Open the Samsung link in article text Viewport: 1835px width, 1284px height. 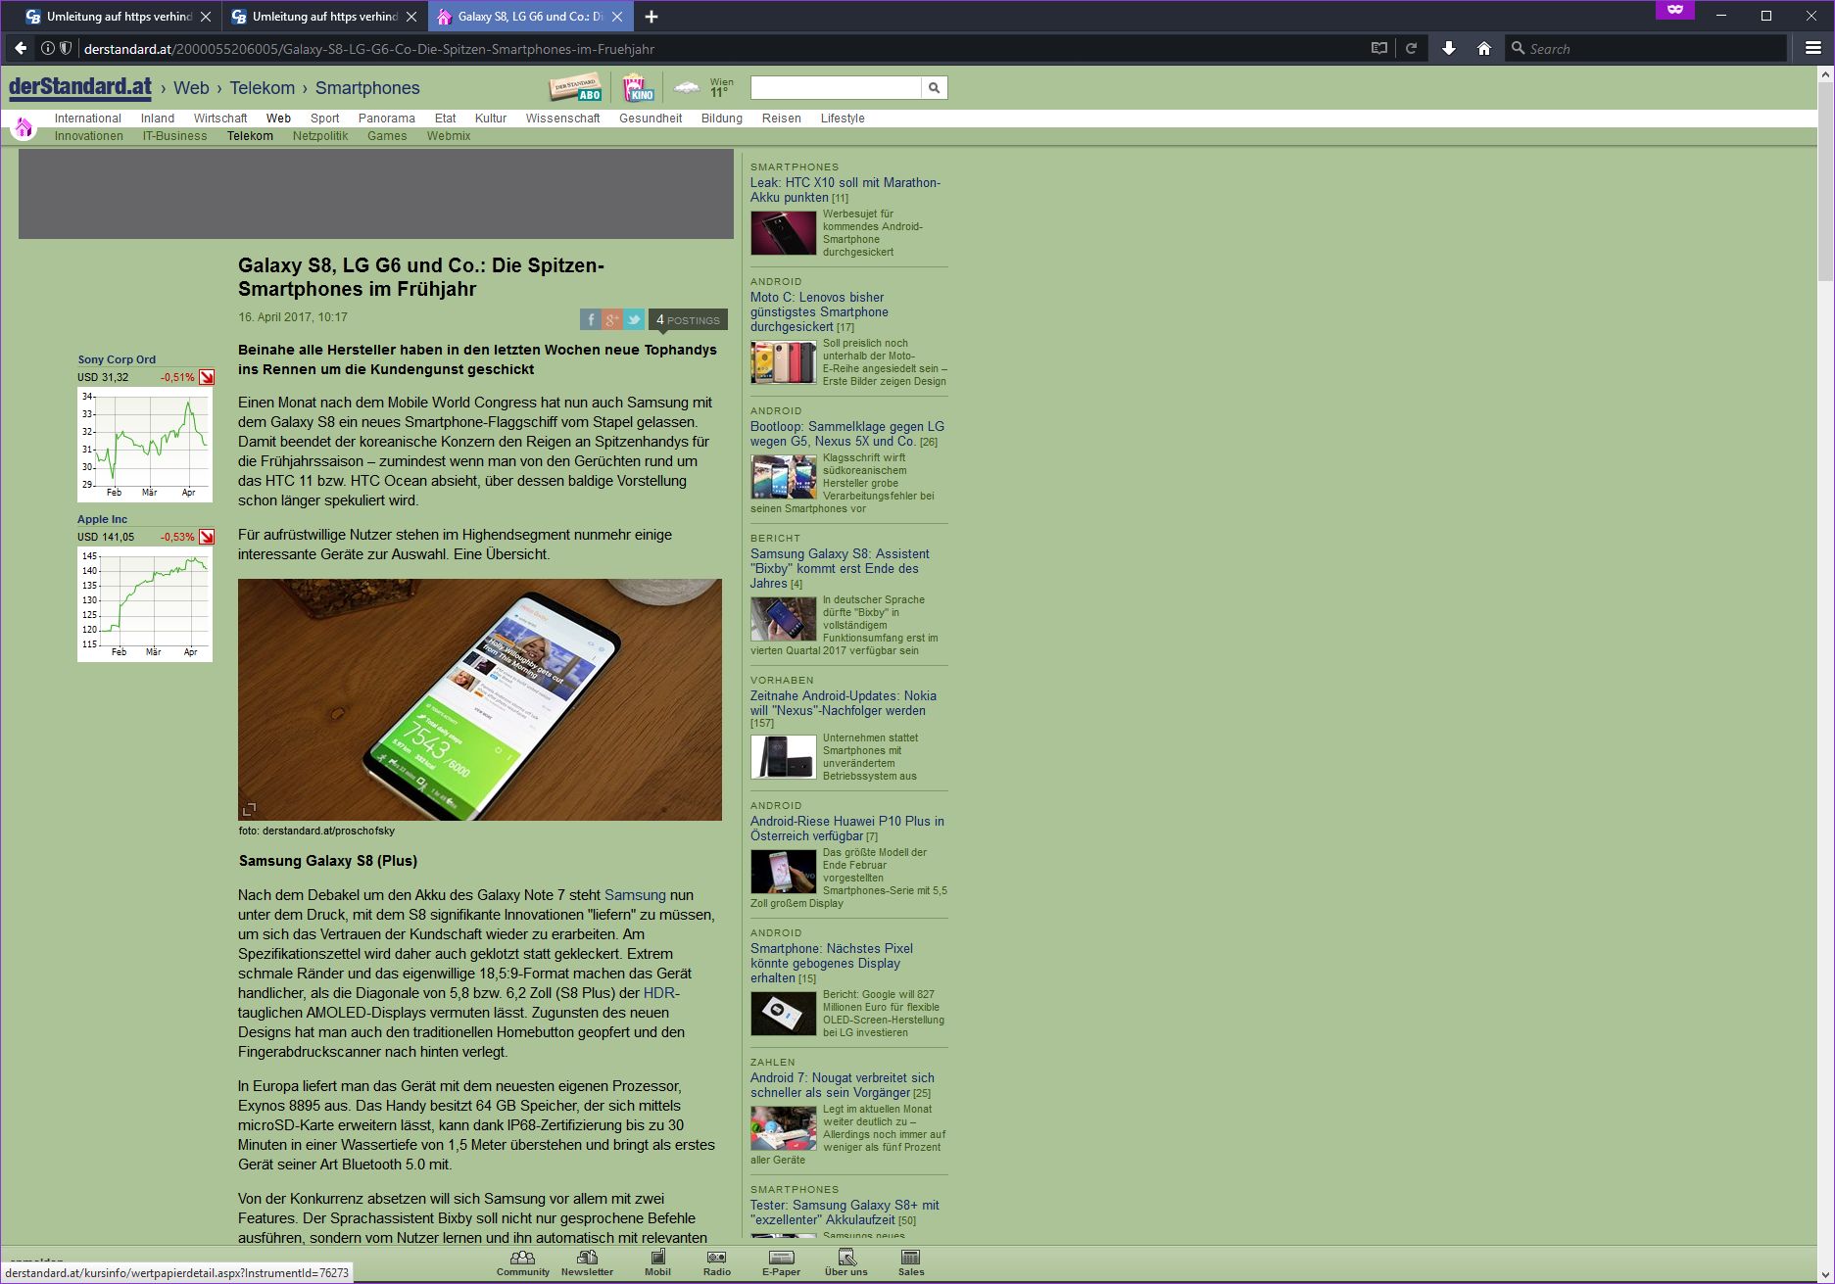[x=635, y=895]
